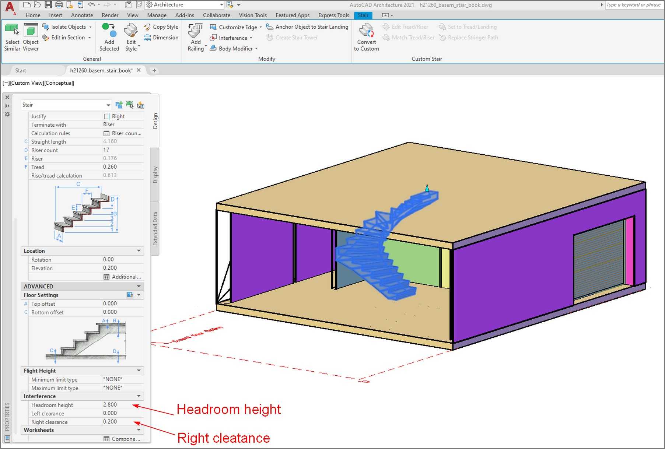Click the Undo arrow icon
Viewport: 665px width, 449px height.
click(91, 4)
